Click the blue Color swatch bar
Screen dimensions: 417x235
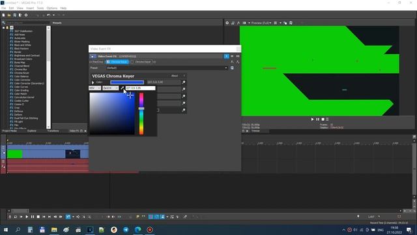(127, 82)
